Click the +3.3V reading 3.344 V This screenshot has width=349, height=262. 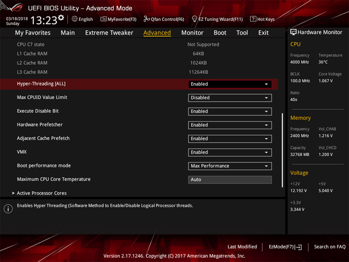[297, 210]
